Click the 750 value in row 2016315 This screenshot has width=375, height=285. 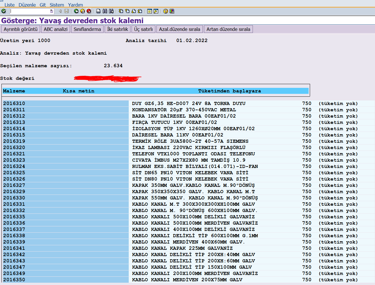(307, 135)
